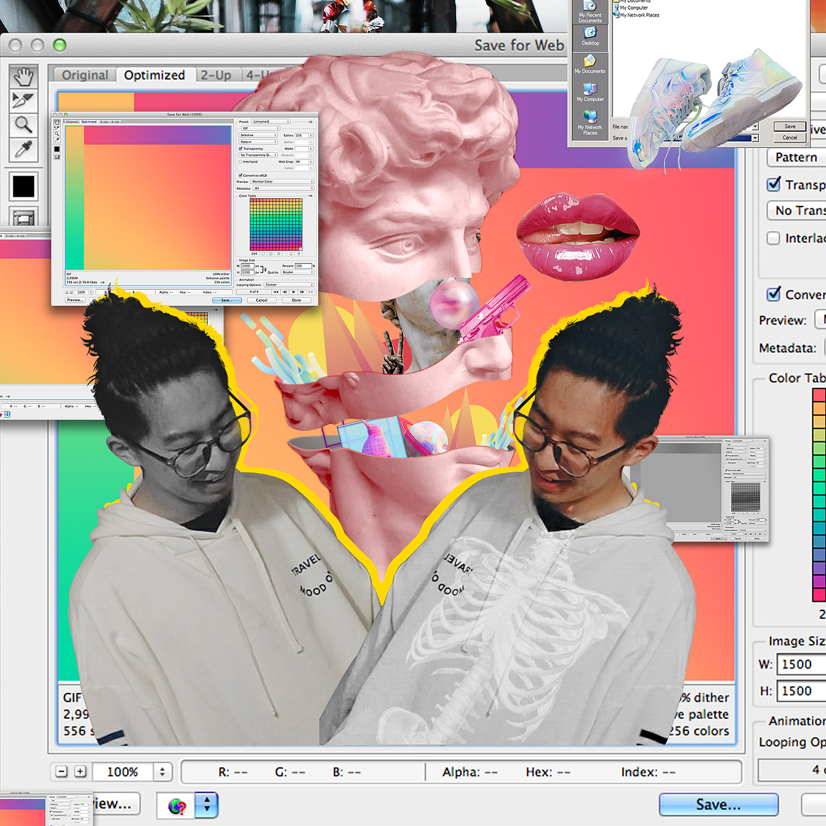The image size is (826, 826).
Task: Jump to first animation frame in the small window
Action: [x=276, y=292]
